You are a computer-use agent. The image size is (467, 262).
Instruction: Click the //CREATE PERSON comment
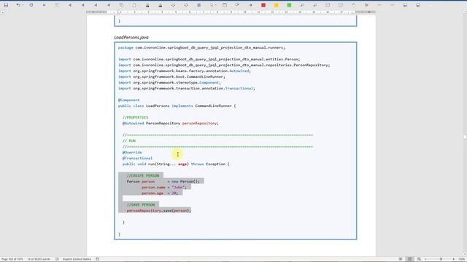(143, 176)
